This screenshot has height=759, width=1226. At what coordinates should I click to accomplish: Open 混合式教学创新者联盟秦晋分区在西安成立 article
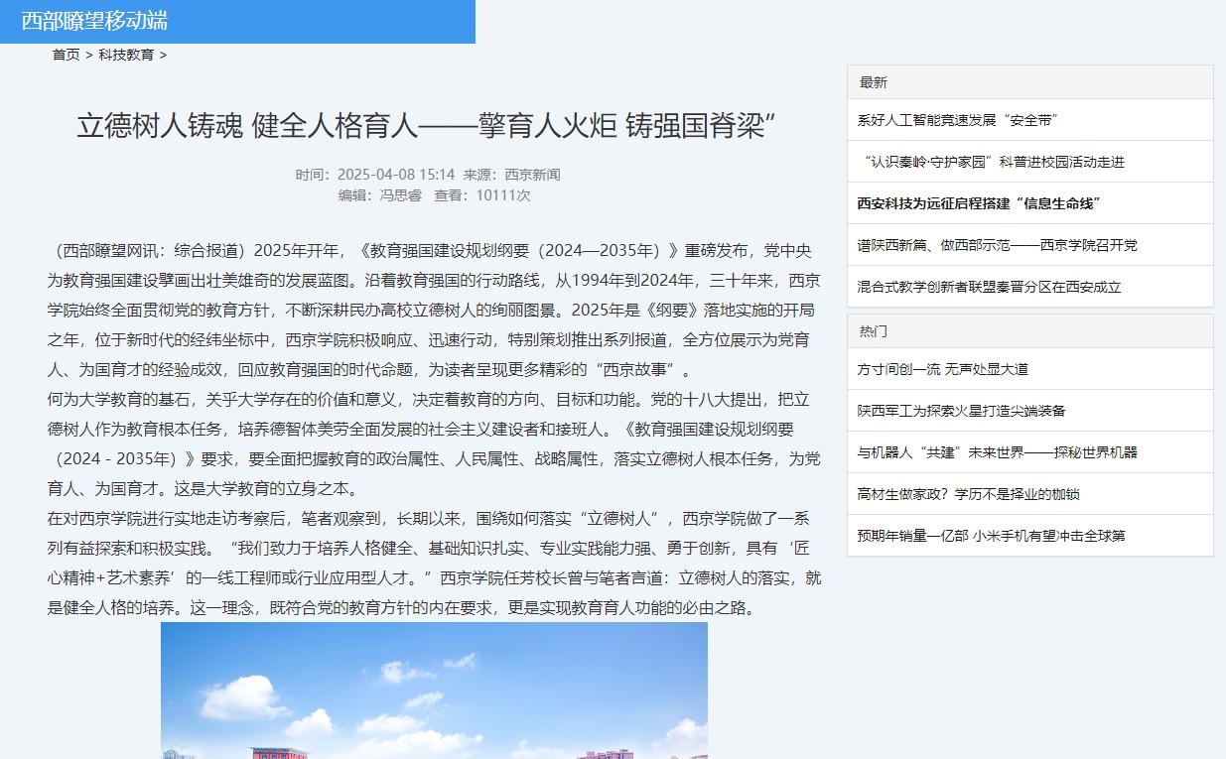pos(989,287)
